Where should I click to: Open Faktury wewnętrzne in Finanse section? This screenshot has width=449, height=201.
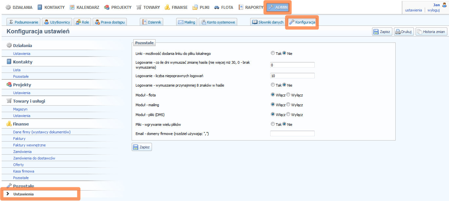pyautogui.click(x=29, y=145)
